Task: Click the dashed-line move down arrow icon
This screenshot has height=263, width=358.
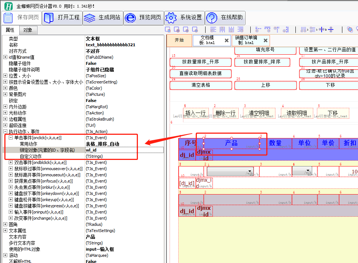Action: [x=286, y=29]
